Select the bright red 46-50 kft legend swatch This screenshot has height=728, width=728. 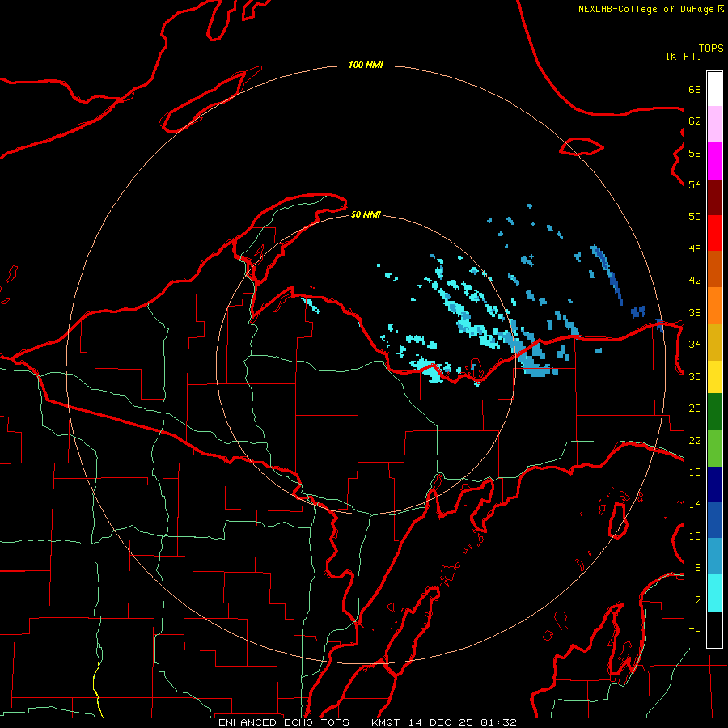coord(714,233)
